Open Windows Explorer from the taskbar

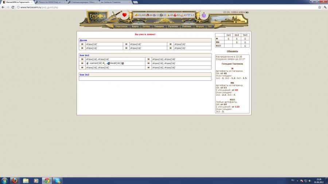pos(26,180)
